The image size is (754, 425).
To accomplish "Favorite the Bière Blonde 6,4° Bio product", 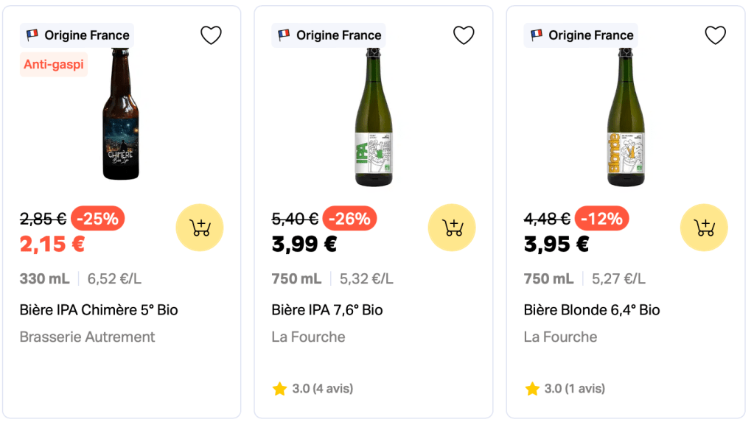I will [x=716, y=35].
